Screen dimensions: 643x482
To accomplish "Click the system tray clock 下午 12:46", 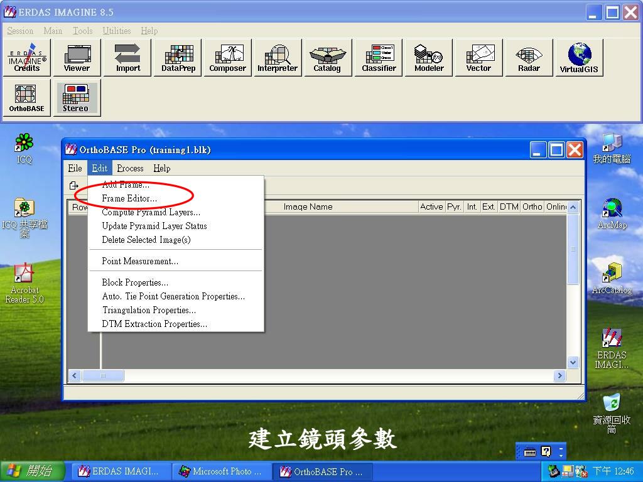I will (613, 471).
